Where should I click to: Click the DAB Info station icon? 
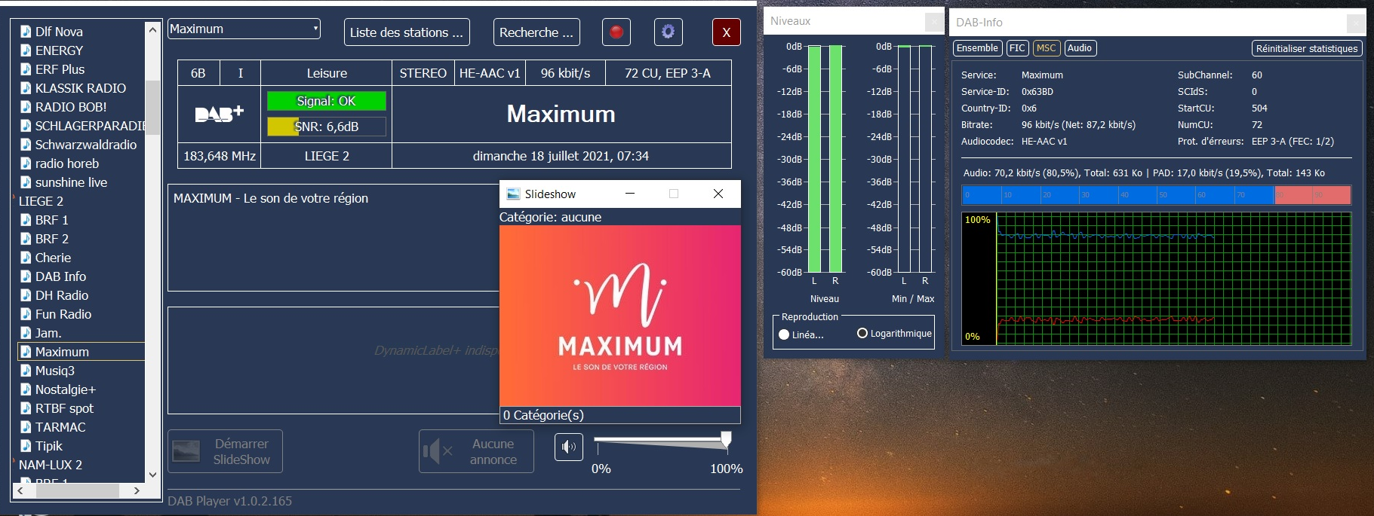tap(25, 276)
